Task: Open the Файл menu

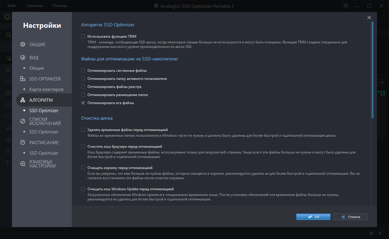Action: 12,6
